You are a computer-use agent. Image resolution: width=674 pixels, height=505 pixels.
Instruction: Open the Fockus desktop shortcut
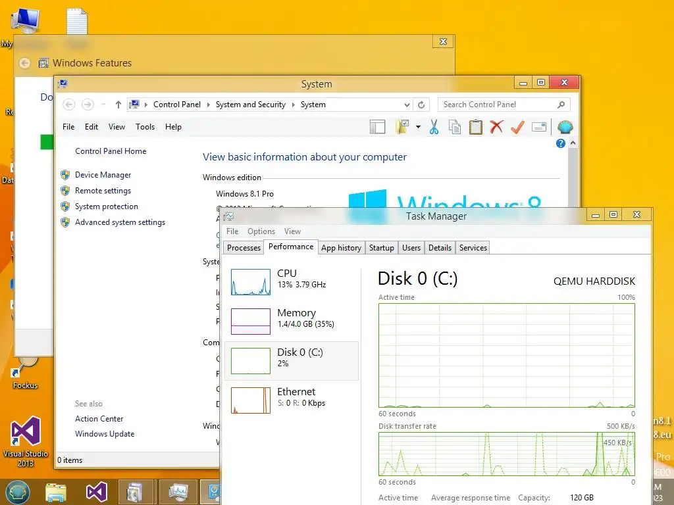[25, 373]
